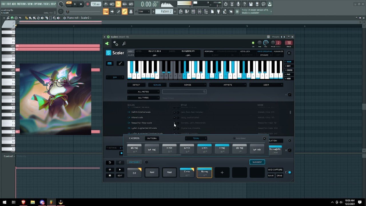Click the MIDI CAPTURE button
The image size is (366, 206).
(275, 170)
